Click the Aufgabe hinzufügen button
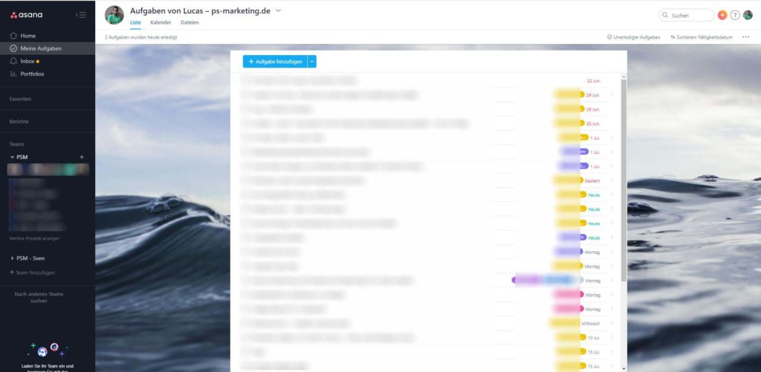Screen dimensions: 761x372 click(x=275, y=62)
